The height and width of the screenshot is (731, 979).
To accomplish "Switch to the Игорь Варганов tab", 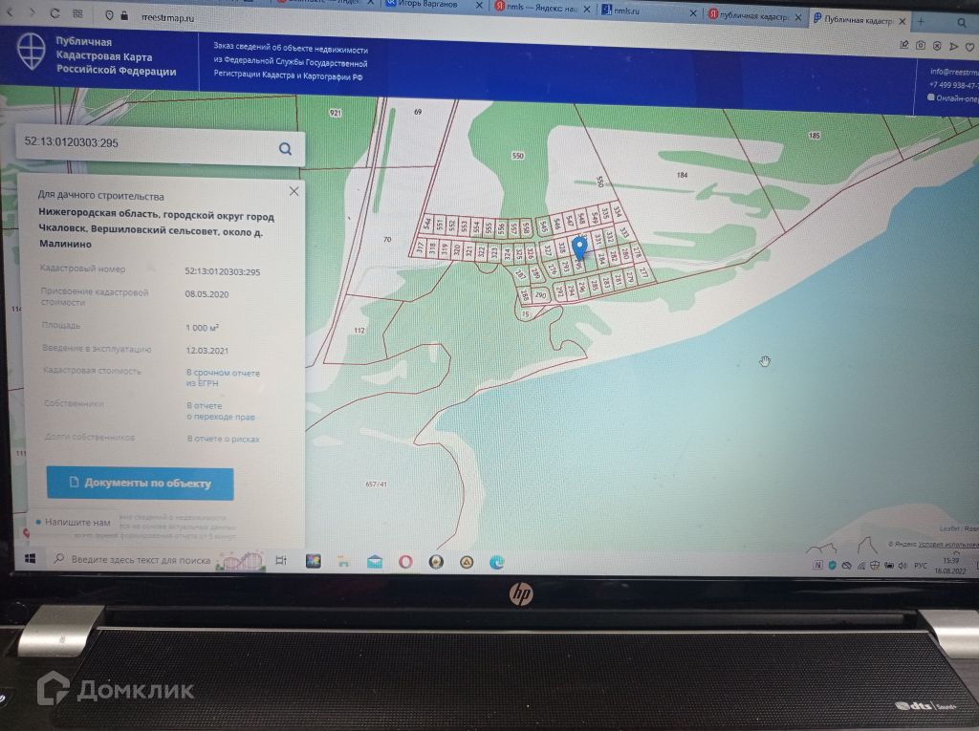I will click(427, 4).
